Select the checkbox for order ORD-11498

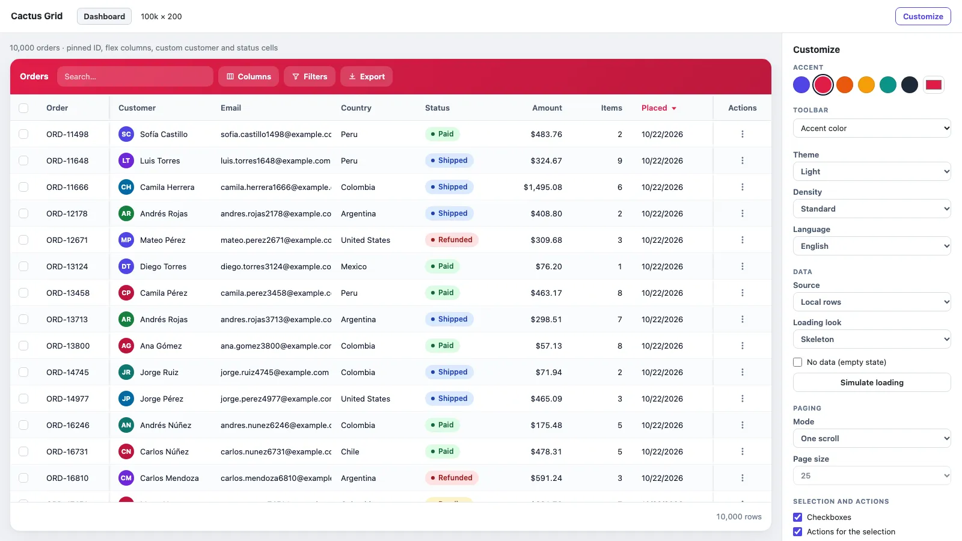click(x=23, y=134)
